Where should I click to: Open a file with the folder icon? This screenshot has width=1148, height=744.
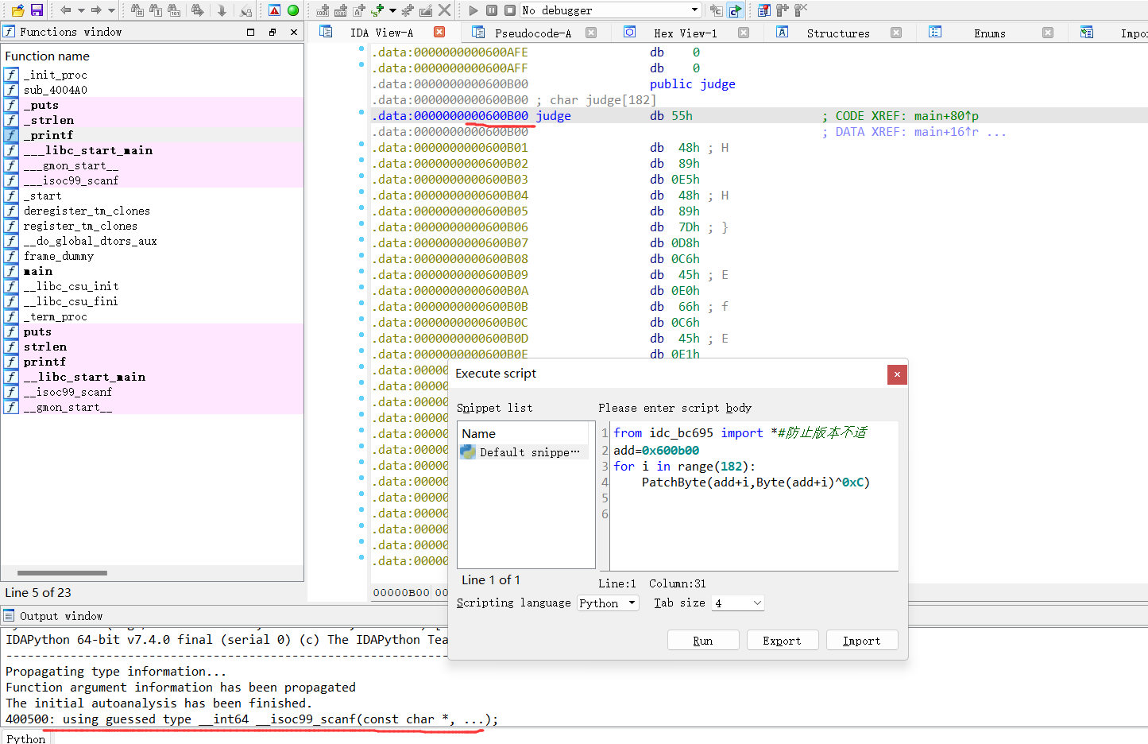pos(17,10)
